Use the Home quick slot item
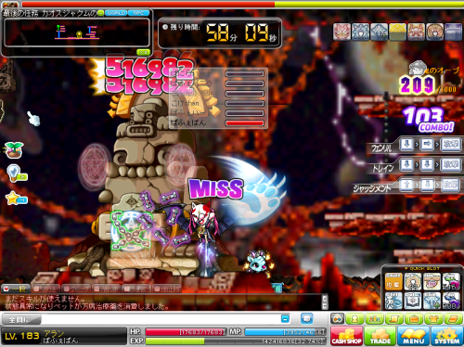The width and height of the screenshot is (464, 347). (x=432, y=281)
